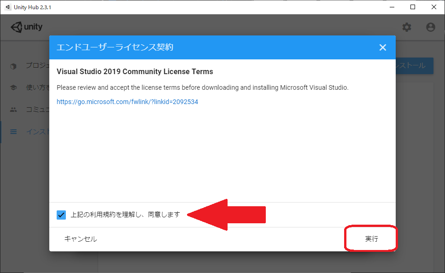Maximize the Unity Hub window
Viewport: 445px width, 273px height.
click(413, 7)
